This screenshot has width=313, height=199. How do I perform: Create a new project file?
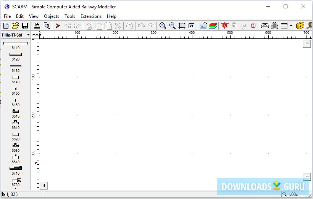6,25
